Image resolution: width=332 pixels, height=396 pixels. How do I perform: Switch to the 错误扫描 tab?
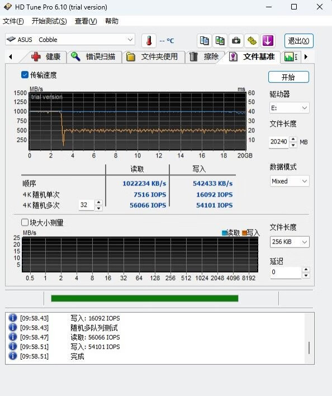(94, 56)
